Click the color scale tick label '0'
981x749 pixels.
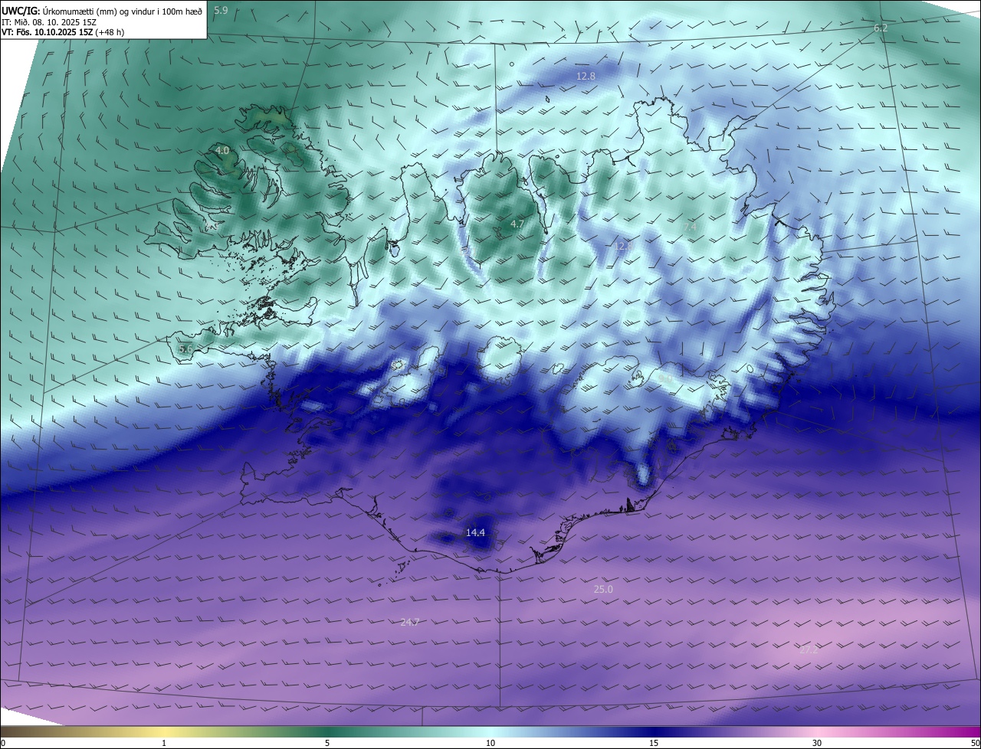click(x=3, y=743)
